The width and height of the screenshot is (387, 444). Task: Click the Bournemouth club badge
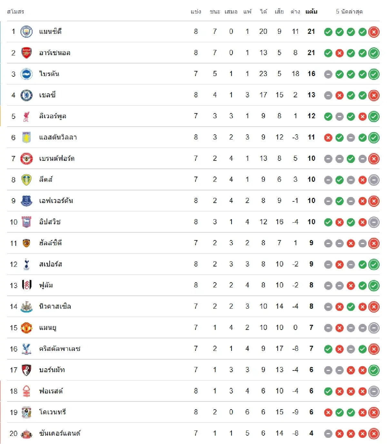26,370
